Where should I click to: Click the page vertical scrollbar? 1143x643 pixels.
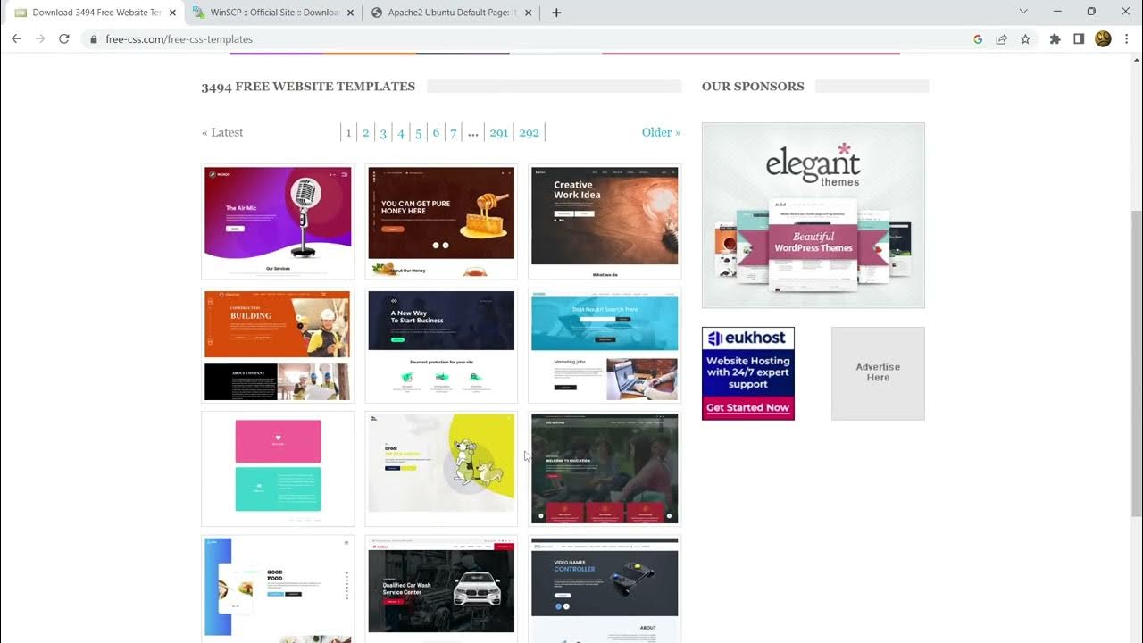click(x=1136, y=347)
